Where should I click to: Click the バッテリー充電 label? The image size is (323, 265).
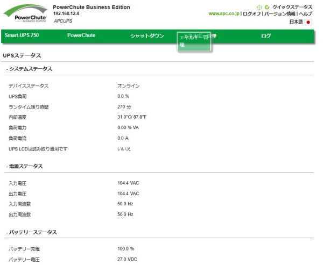(x=24, y=249)
